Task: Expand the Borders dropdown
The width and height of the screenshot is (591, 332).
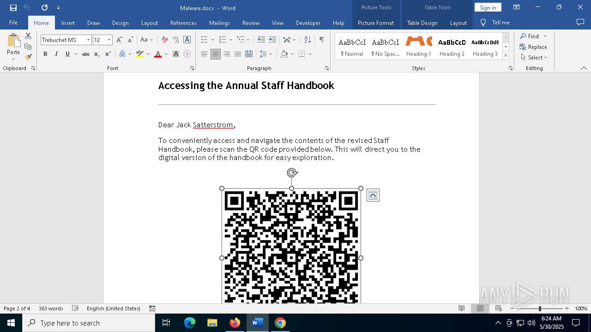Action: pos(310,54)
